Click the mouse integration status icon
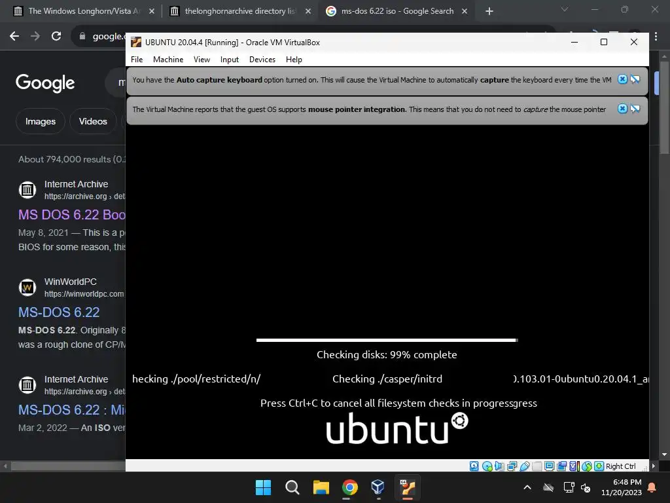The height and width of the screenshot is (503, 670). [x=587, y=466]
